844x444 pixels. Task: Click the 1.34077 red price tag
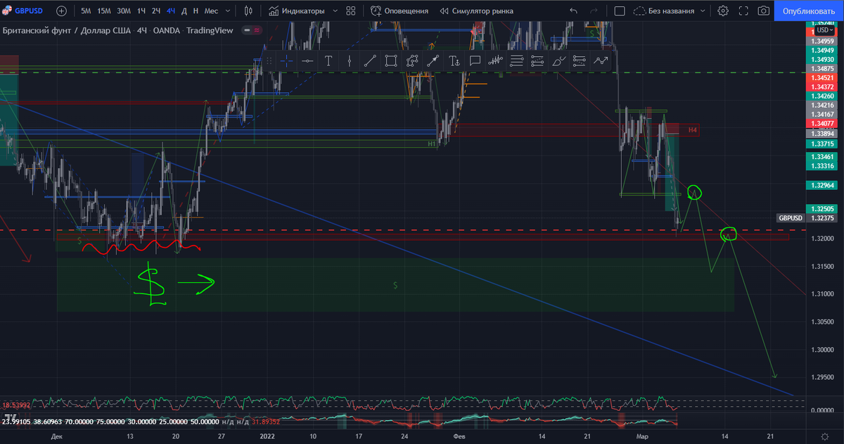[x=822, y=123]
